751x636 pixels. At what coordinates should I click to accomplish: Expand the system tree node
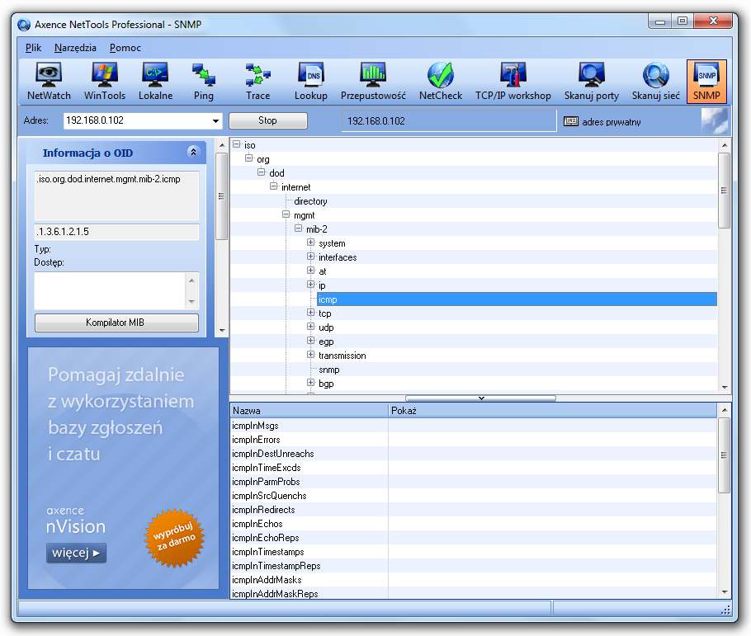[x=311, y=243]
